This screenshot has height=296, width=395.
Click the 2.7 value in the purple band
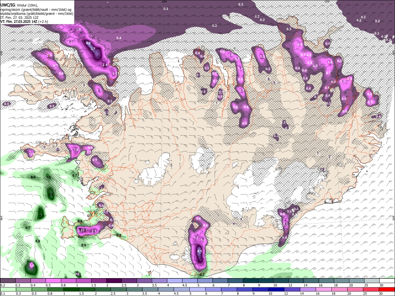pyautogui.click(x=84, y=230)
